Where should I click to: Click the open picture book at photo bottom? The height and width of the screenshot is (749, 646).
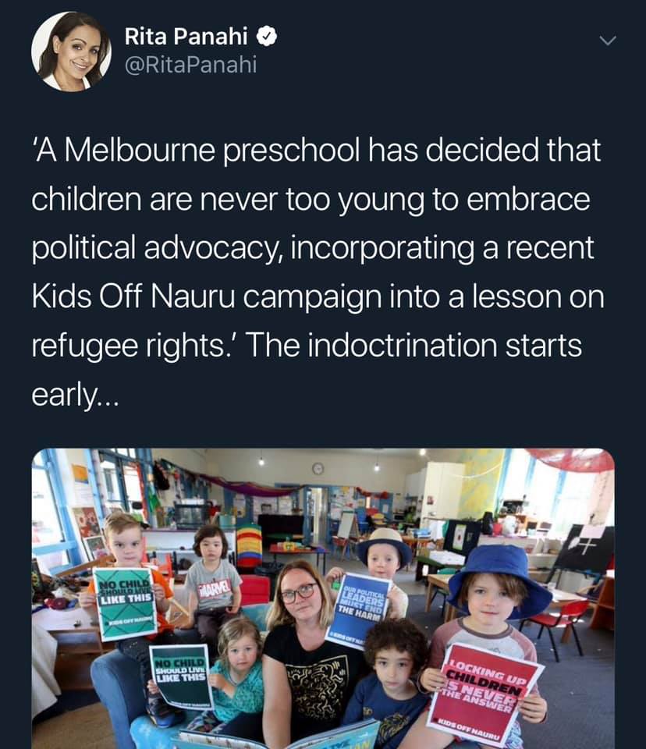[x=282, y=738]
